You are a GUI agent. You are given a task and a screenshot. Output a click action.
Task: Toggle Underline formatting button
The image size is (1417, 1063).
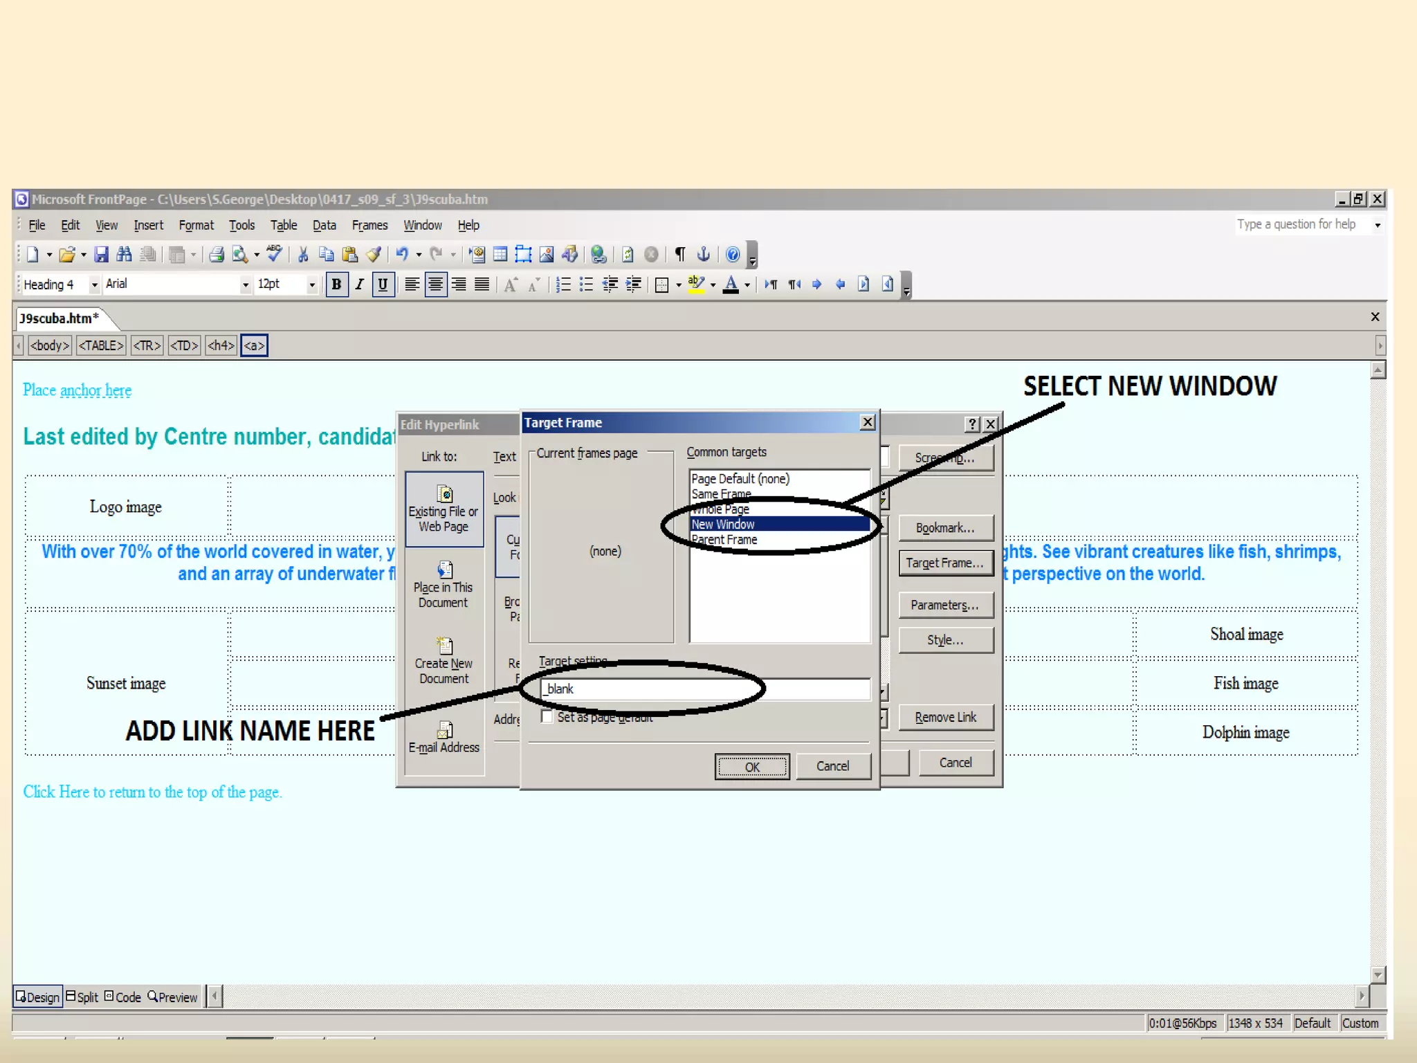click(x=383, y=284)
